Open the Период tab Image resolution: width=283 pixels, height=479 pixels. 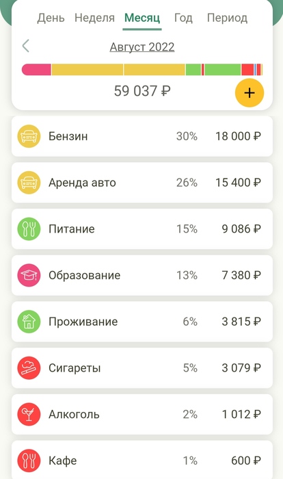point(227,18)
